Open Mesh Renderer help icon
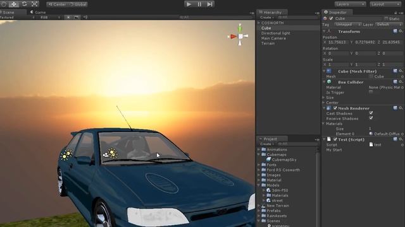405x227 pixels. point(395,108)
